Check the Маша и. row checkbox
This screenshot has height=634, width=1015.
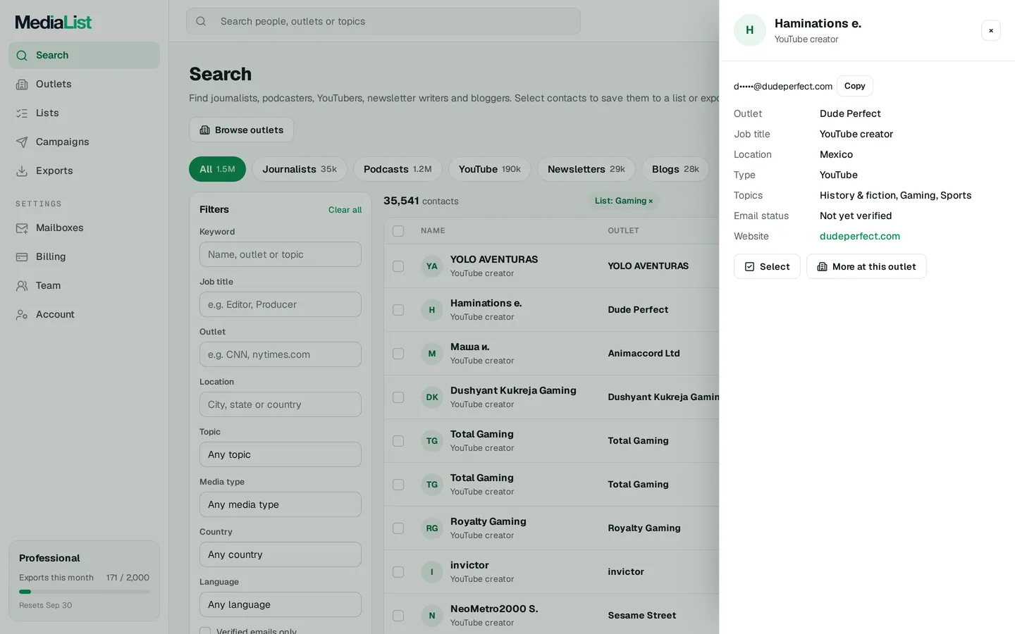pyautogui.click(x=398, y=354)
